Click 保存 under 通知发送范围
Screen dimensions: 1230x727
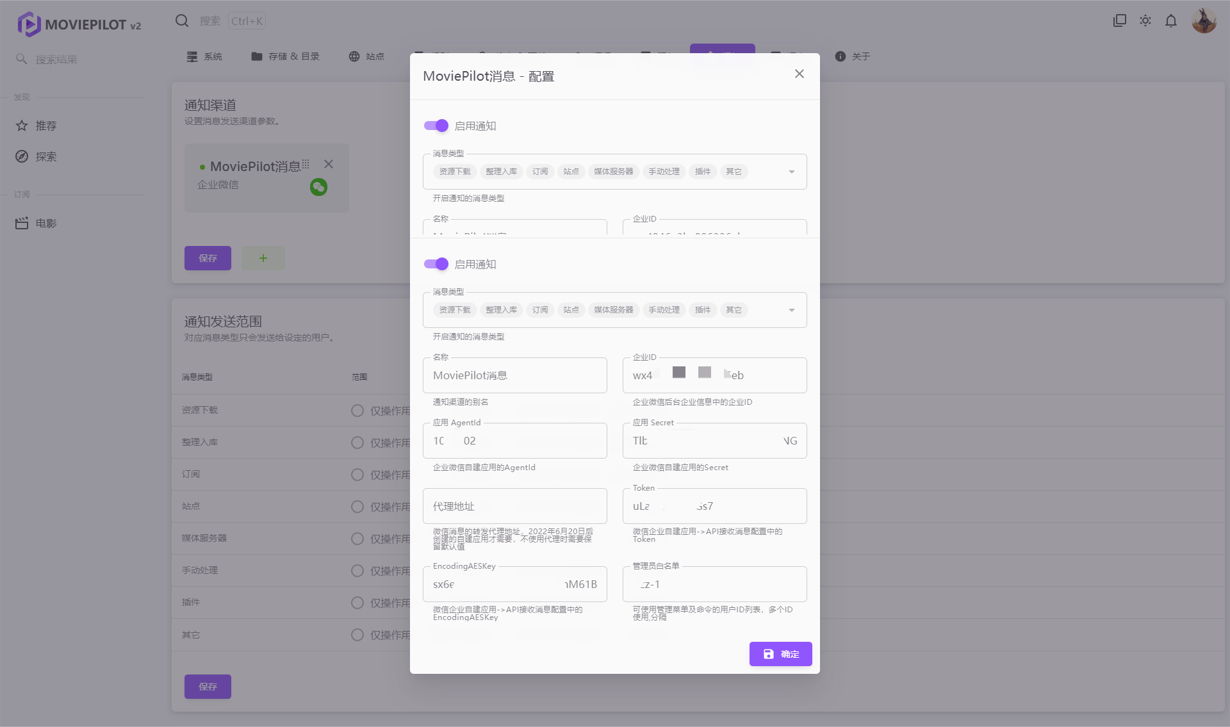208,687
